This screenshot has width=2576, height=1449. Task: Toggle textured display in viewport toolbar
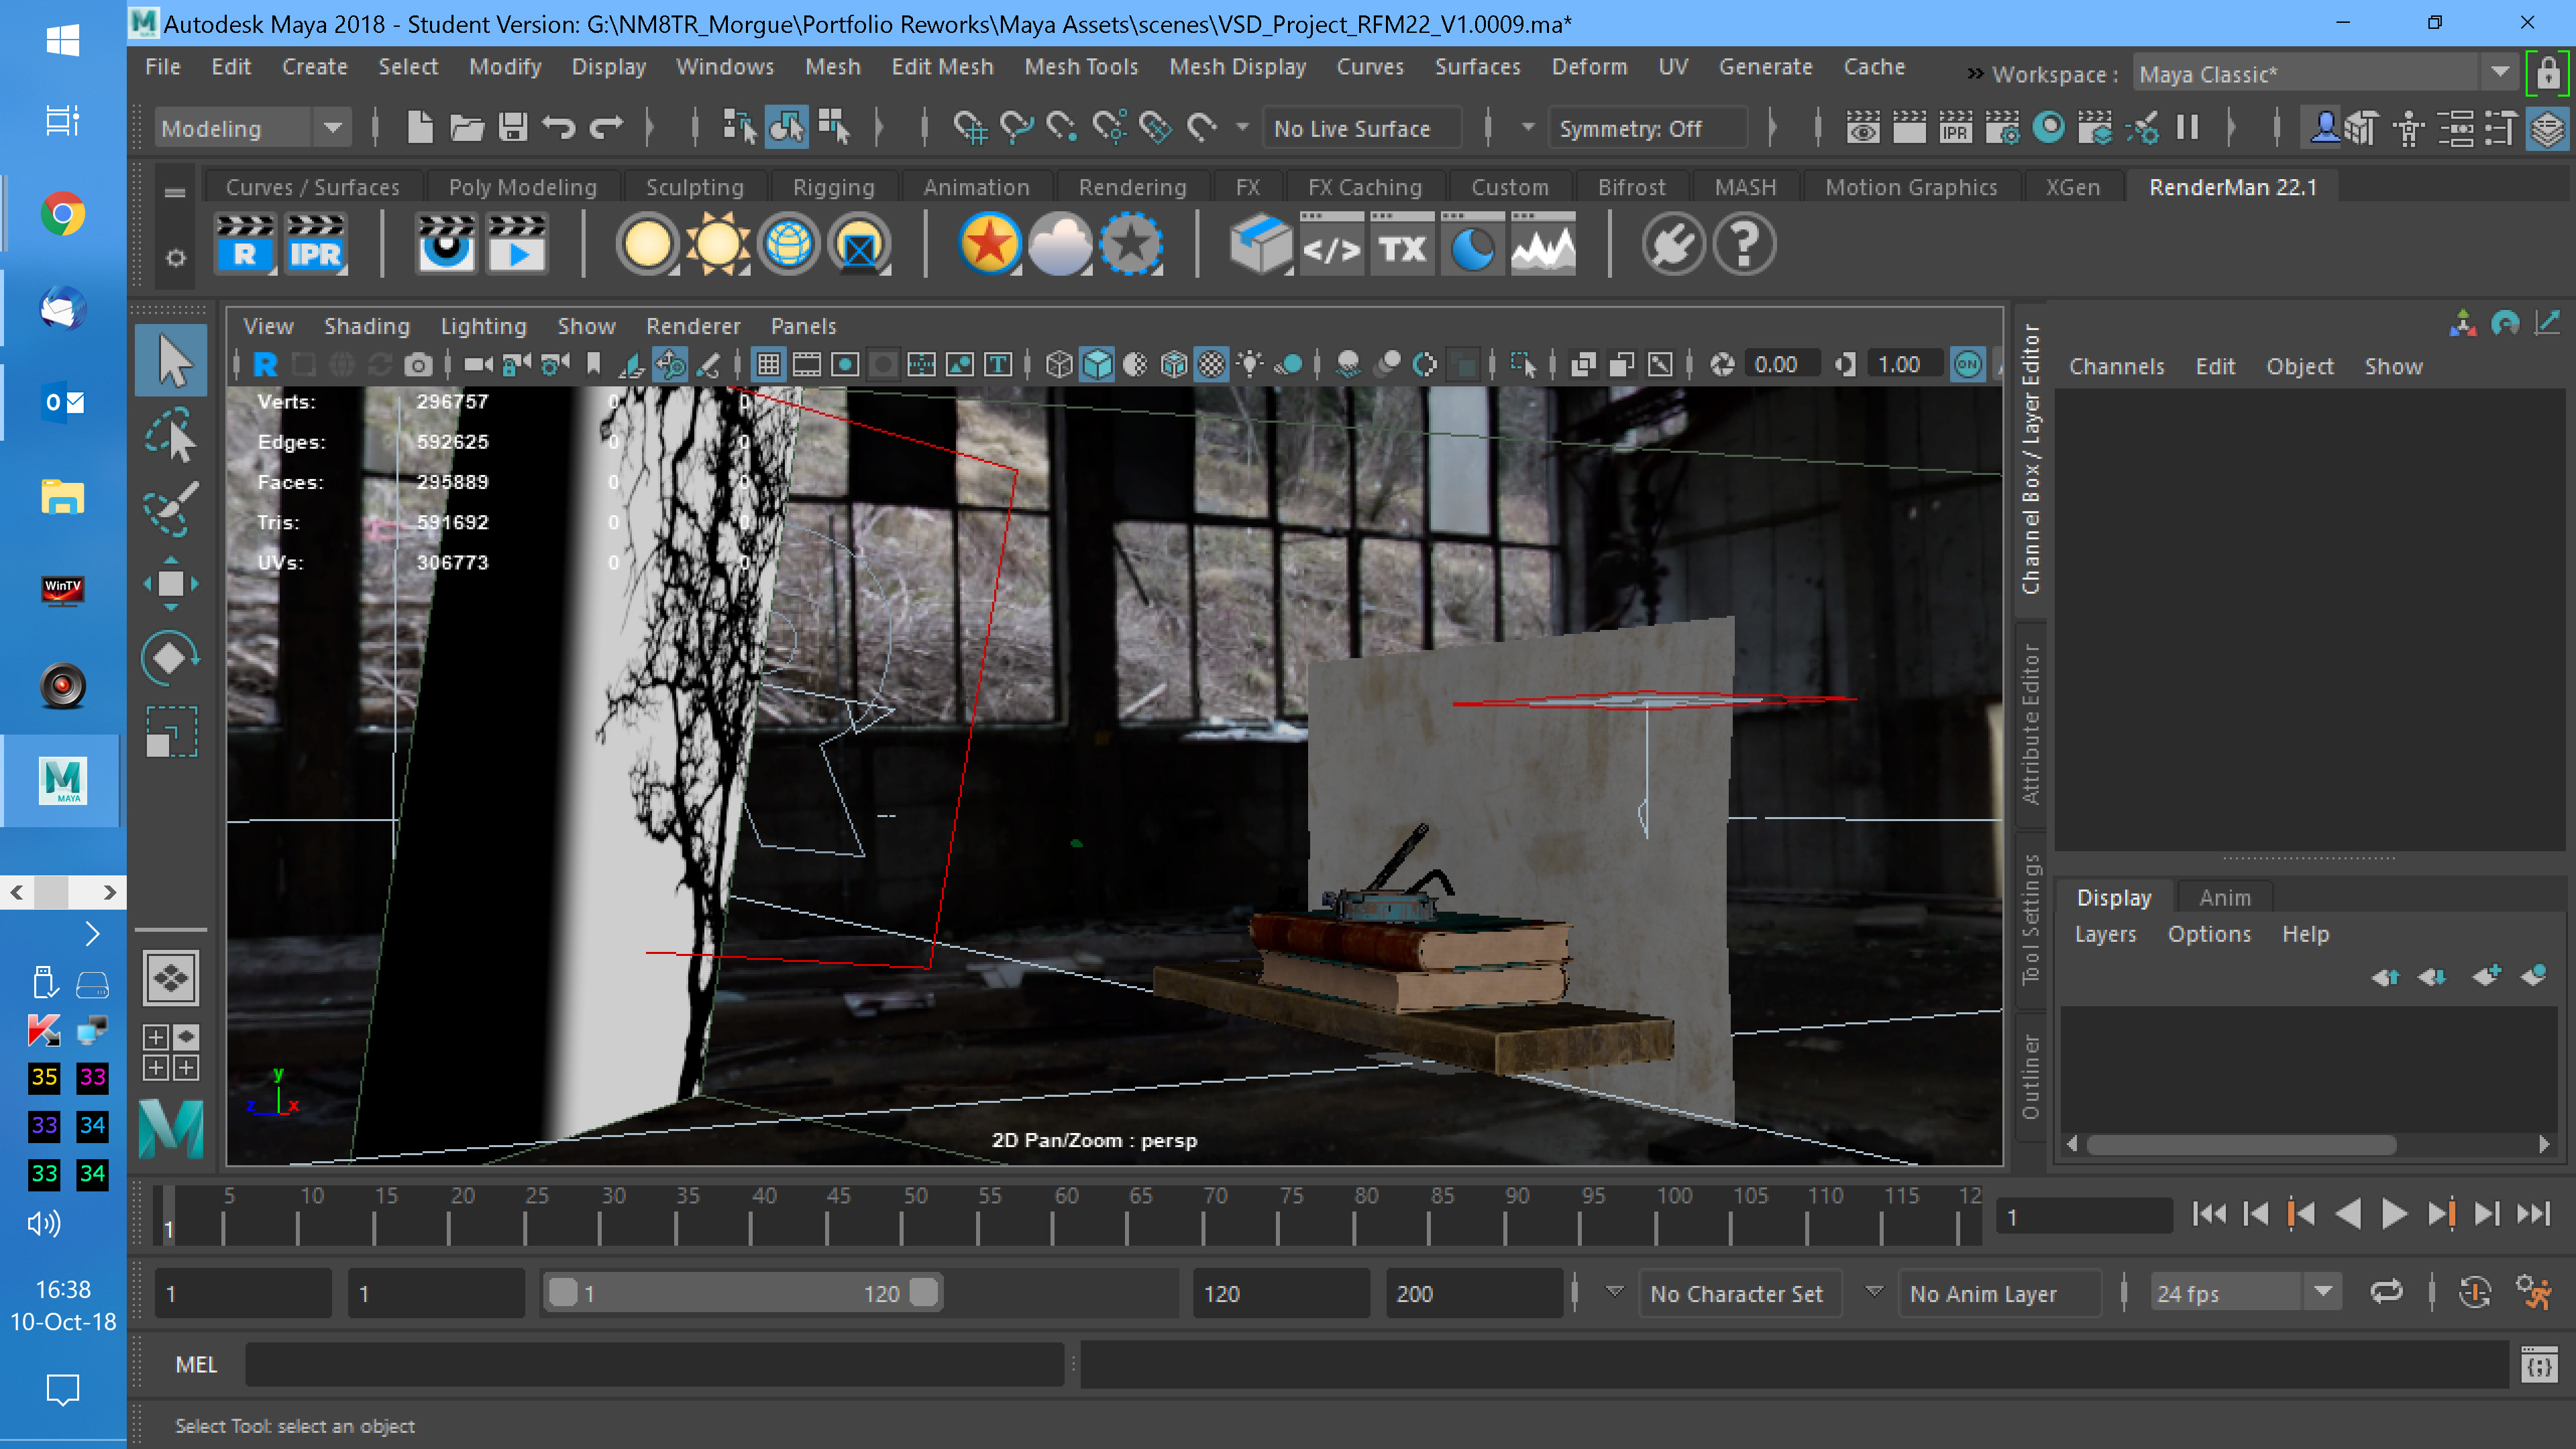pyautogui.click(x=1212, y=365)
